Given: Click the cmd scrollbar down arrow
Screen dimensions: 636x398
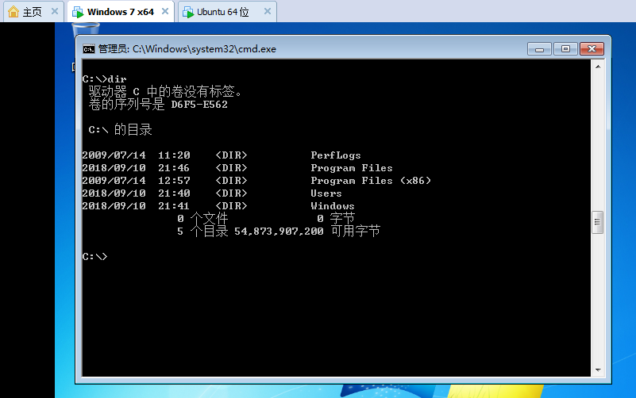Looking at the screenshot, I should click(x=598, y=370).
